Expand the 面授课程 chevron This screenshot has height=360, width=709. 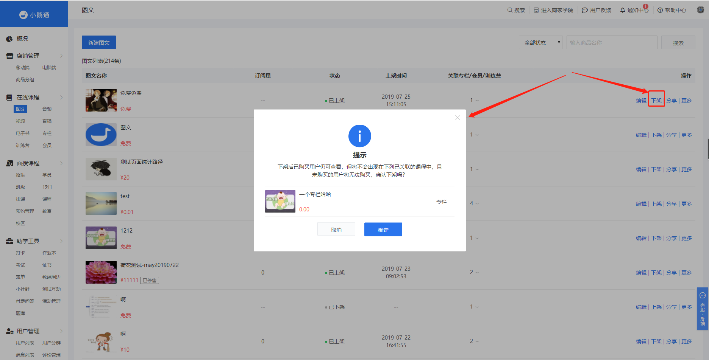[x=61, y=163]
